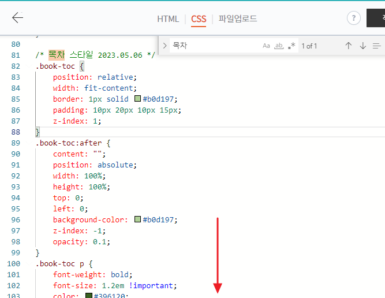Click the text "z-index: -1;"
The height and width of the screenshot is (298, 385).
[79, 230]
